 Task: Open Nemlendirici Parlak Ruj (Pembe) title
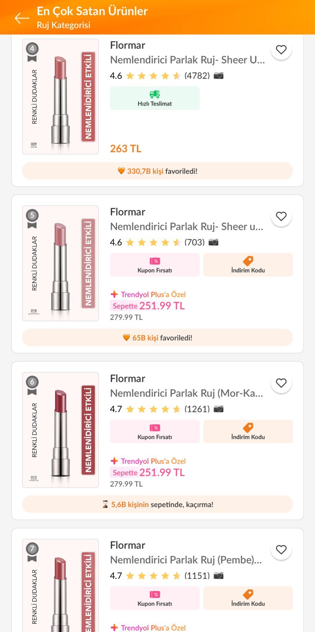186,560
